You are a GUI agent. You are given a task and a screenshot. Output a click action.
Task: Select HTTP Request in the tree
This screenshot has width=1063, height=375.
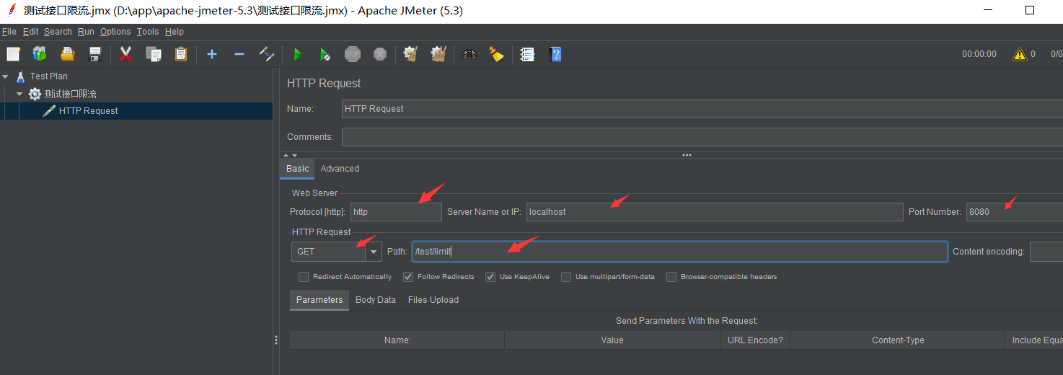(88, 111)
